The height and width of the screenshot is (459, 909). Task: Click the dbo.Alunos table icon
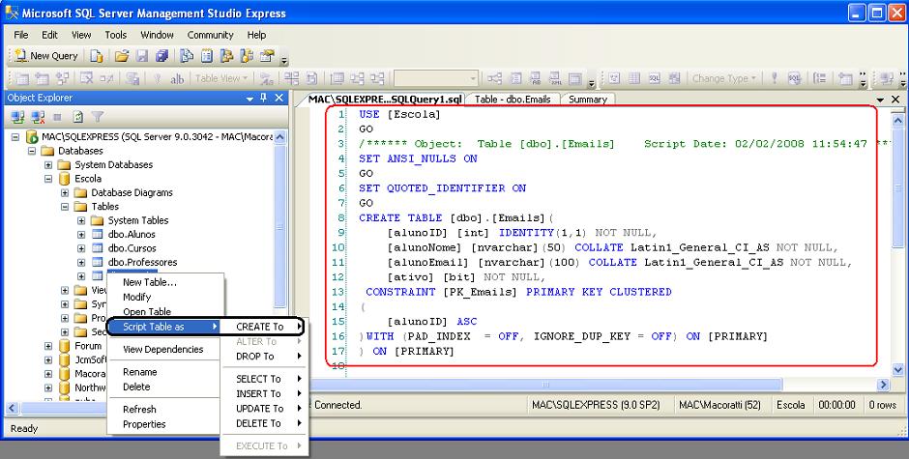pos(98,234)
